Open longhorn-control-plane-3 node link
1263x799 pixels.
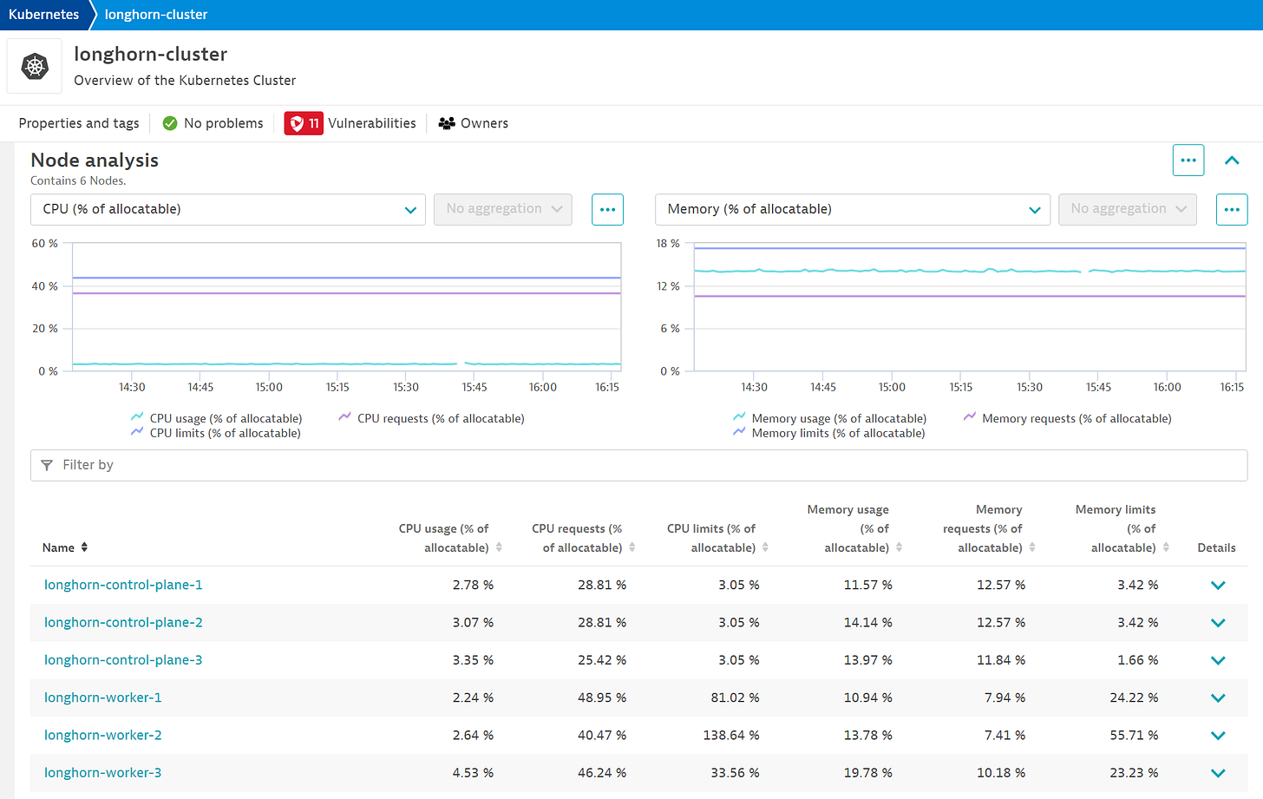point(123,659)
